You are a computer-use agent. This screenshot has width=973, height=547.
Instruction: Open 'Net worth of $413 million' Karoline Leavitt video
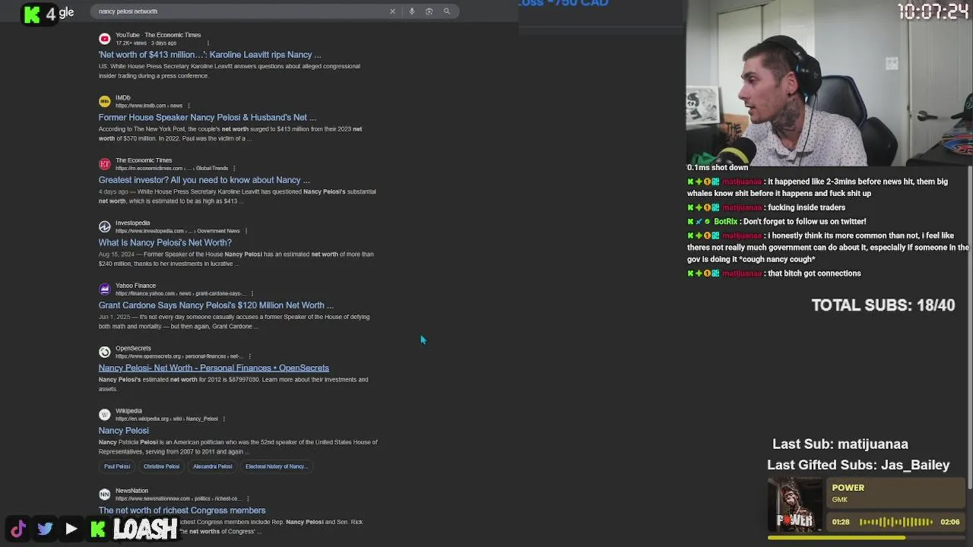[x=210, y=55]
